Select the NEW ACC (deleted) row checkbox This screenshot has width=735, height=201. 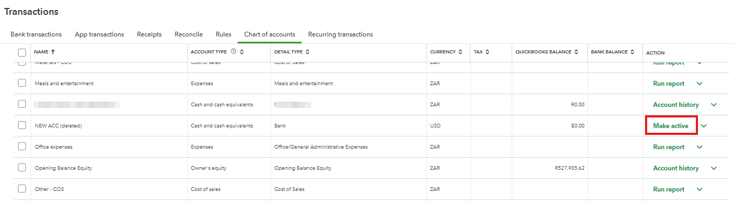pos(22,125)
